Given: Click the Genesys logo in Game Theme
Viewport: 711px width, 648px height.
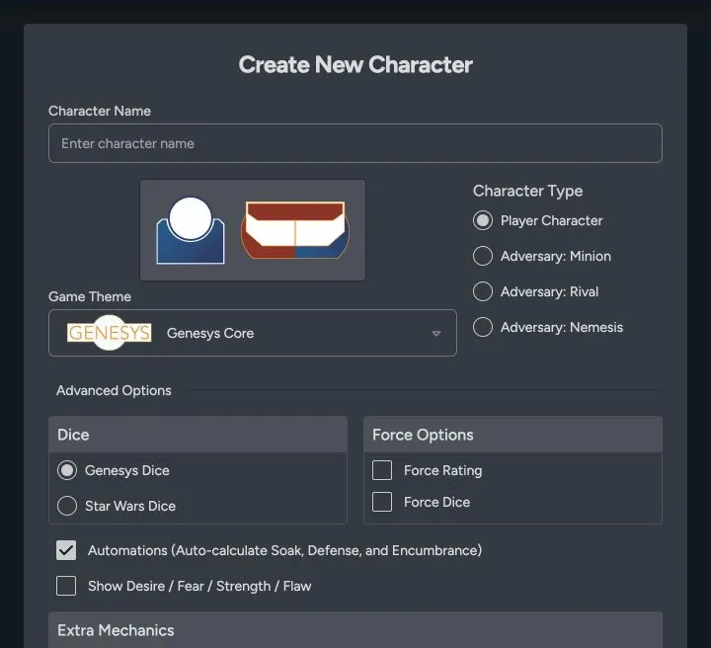Looking at the screenshot, I should (109, 333).
